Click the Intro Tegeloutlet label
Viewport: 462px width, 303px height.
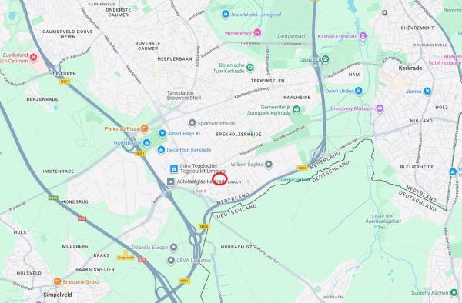point(203,168)
